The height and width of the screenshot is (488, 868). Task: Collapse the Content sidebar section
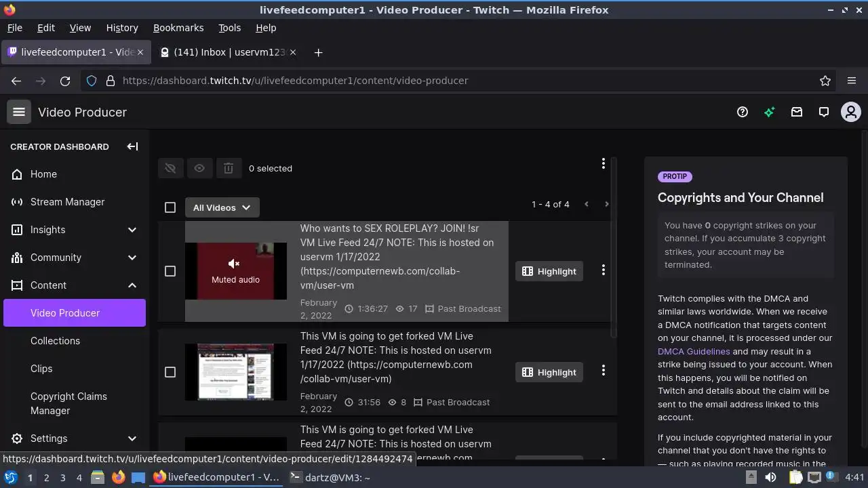pyautogui.click(x=132, y=285)
